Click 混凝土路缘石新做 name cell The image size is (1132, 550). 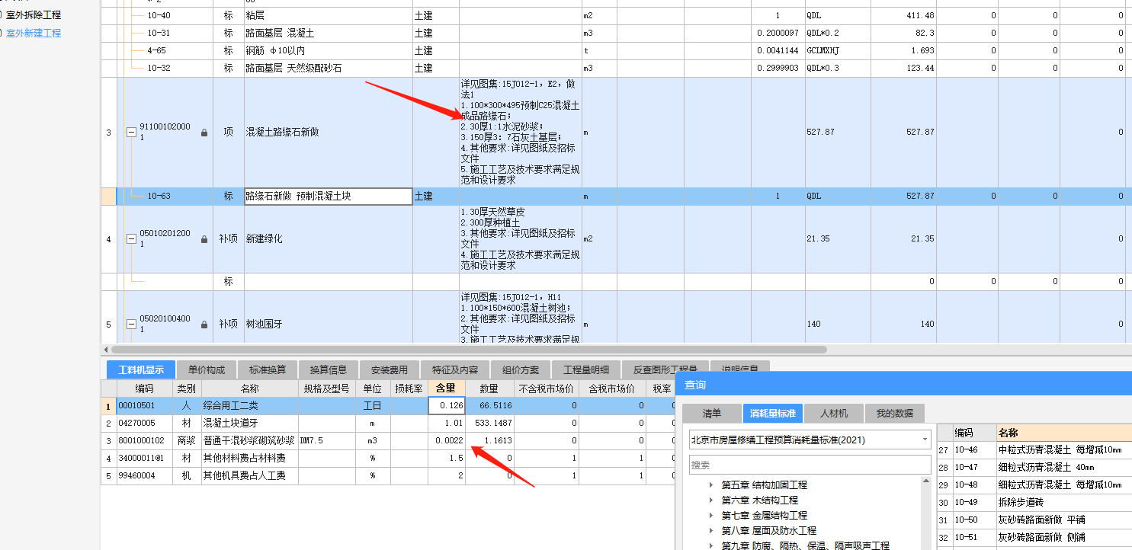[x=329, y=133]
